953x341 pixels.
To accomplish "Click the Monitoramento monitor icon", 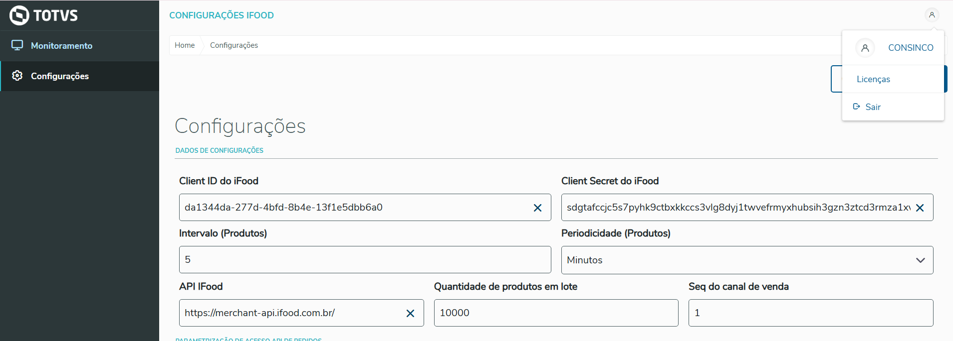I will [x=17, y=45].
